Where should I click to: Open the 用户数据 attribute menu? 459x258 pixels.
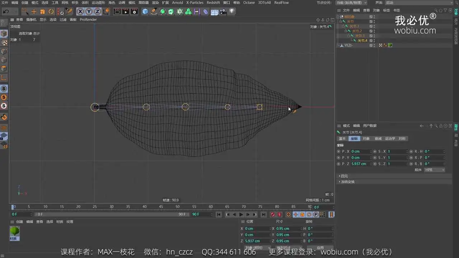370,126
